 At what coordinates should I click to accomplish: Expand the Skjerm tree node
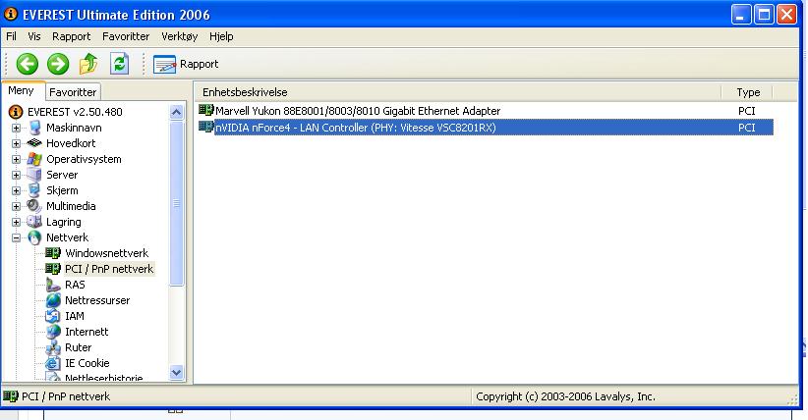(x=16, y=191)
